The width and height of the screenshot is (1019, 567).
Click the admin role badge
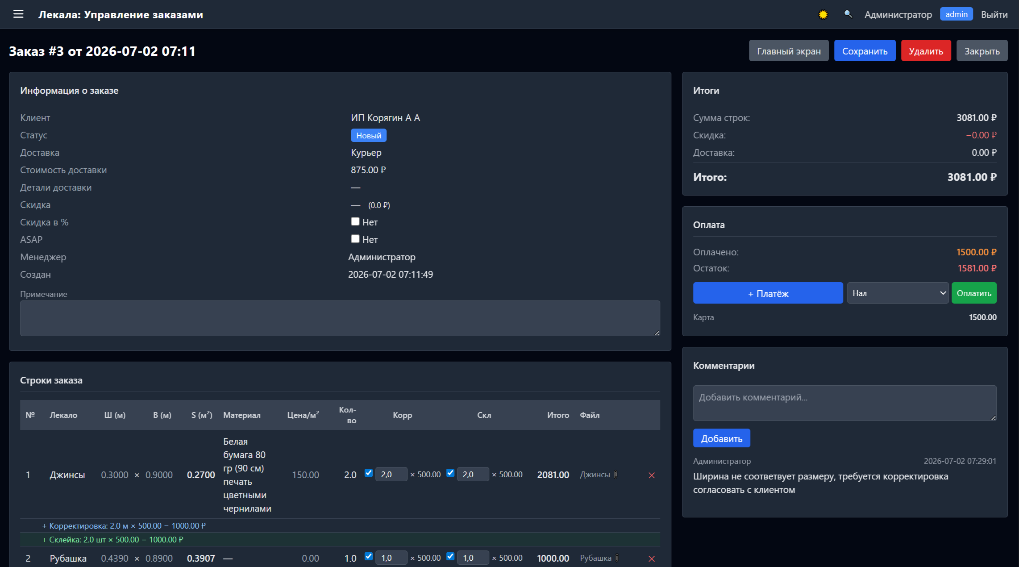[956, 14]
